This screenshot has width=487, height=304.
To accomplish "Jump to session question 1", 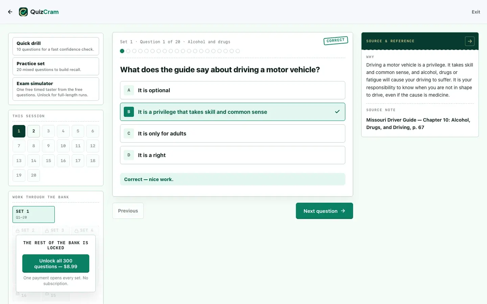I will click(x=19, y=131).
